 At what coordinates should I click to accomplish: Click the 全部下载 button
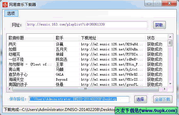tap(163, 99)
